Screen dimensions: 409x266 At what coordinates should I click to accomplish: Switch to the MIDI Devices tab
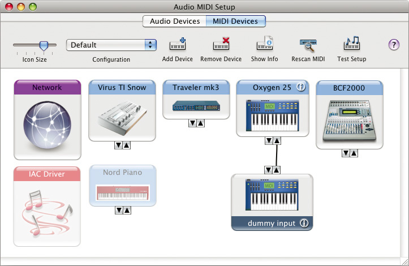[235, 21]
